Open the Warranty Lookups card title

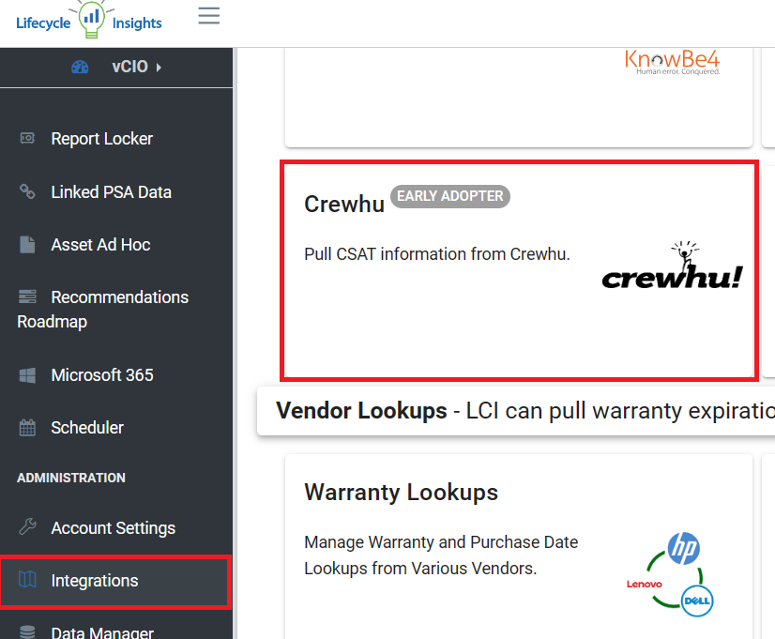pyautogui.click(x=402, y=493)
